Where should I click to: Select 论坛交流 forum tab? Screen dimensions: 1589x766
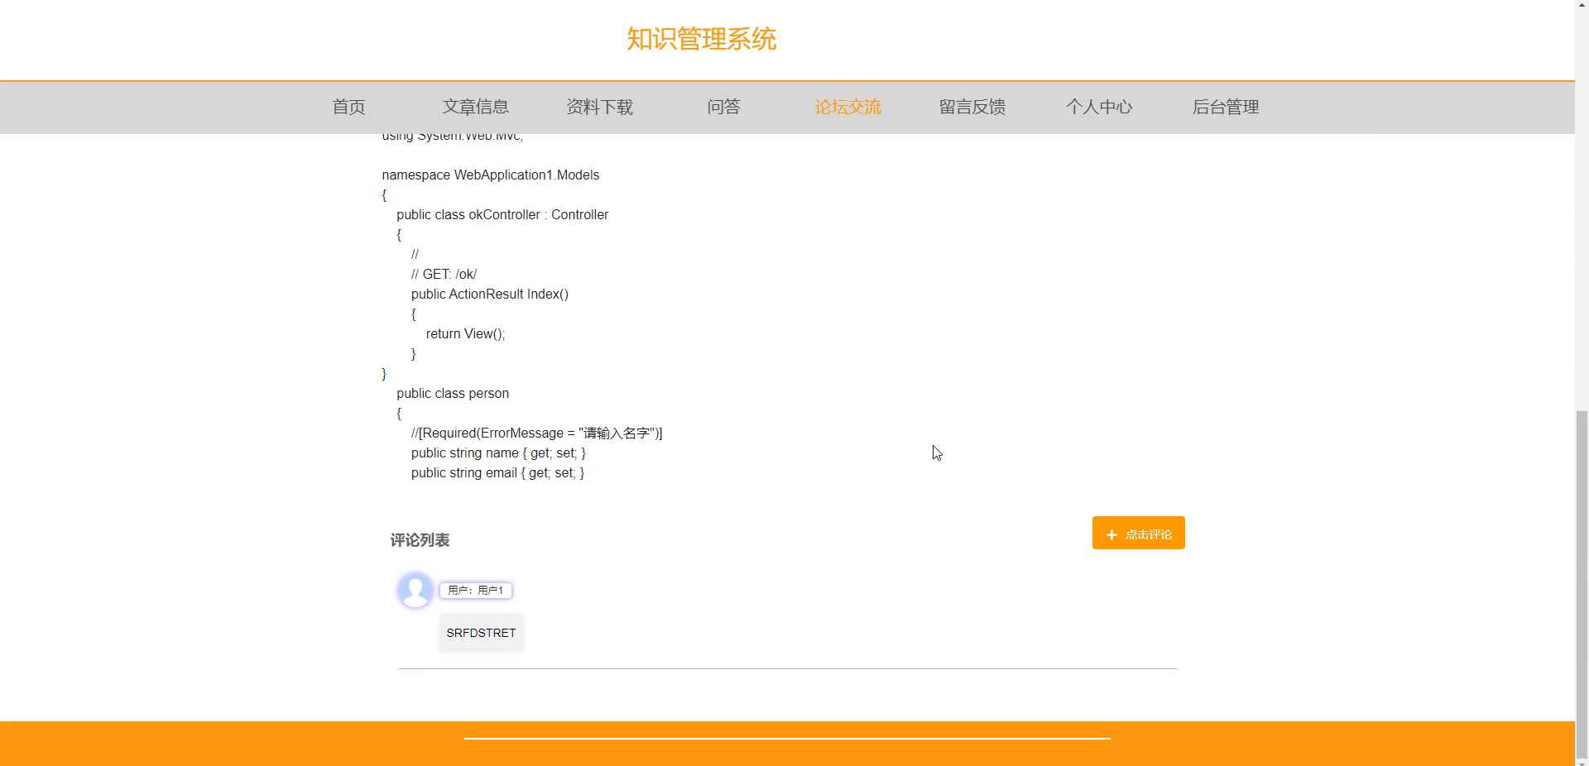pos(847,107)
